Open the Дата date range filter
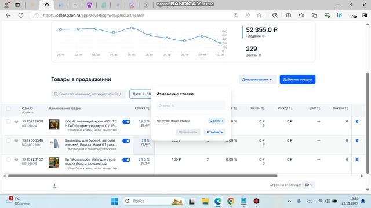 pyautogui.click(x=140, y=94)
